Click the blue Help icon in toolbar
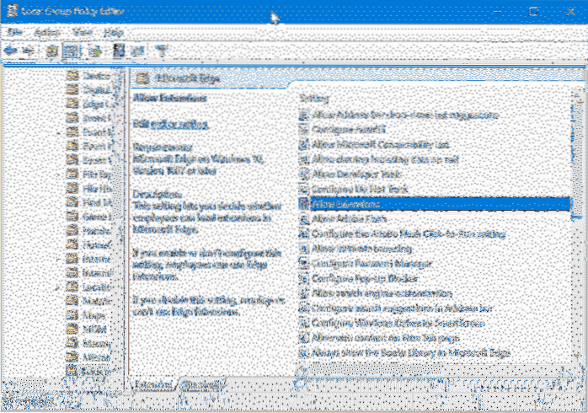588x413 pixels. (x=117, y=51)
